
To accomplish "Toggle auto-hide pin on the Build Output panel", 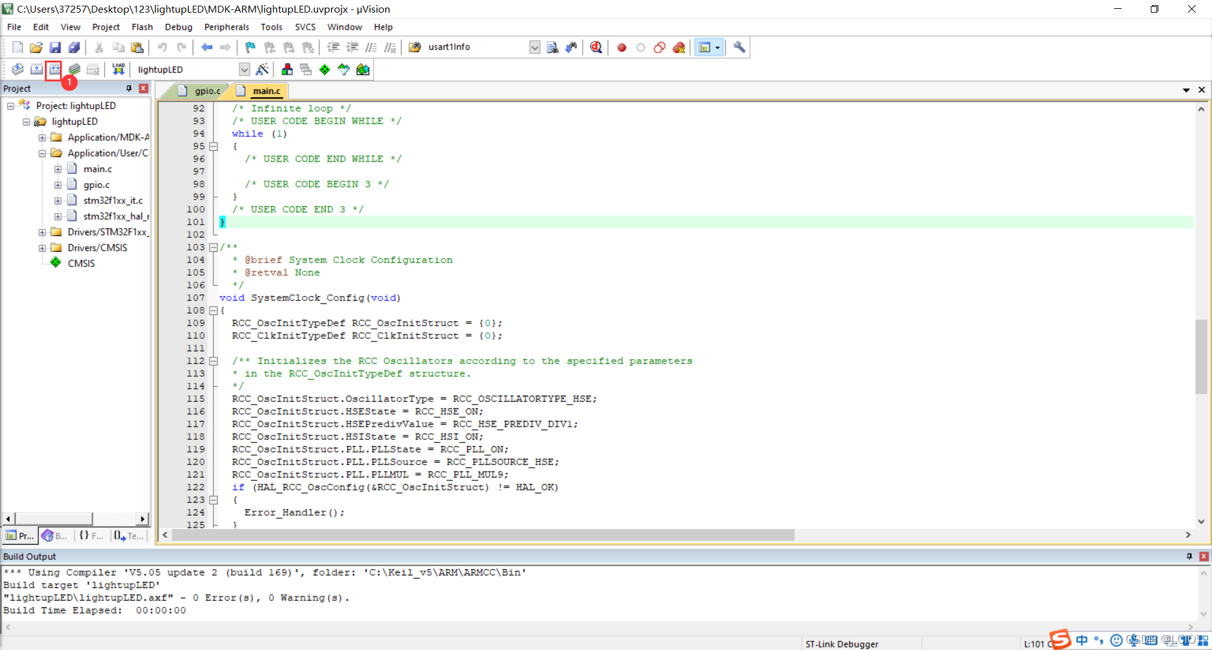I will pyautogui.click(x=1189, y=557).
